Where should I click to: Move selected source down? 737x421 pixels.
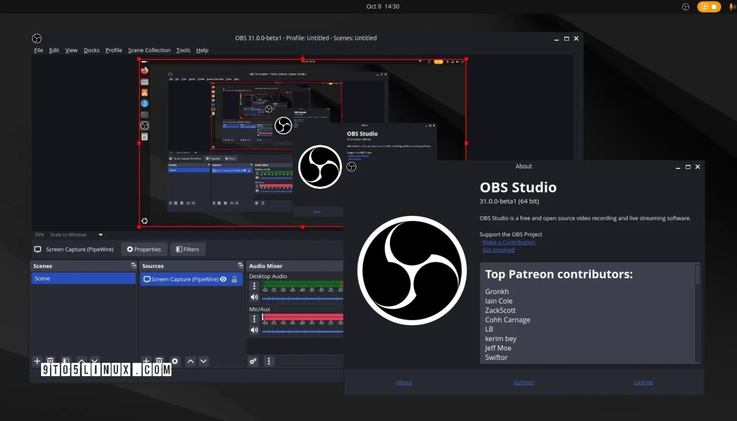[203, 361]
